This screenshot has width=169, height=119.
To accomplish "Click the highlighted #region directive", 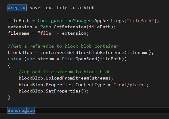I will coord(17,8).
